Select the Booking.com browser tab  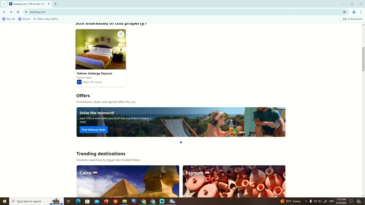point(29,4)
